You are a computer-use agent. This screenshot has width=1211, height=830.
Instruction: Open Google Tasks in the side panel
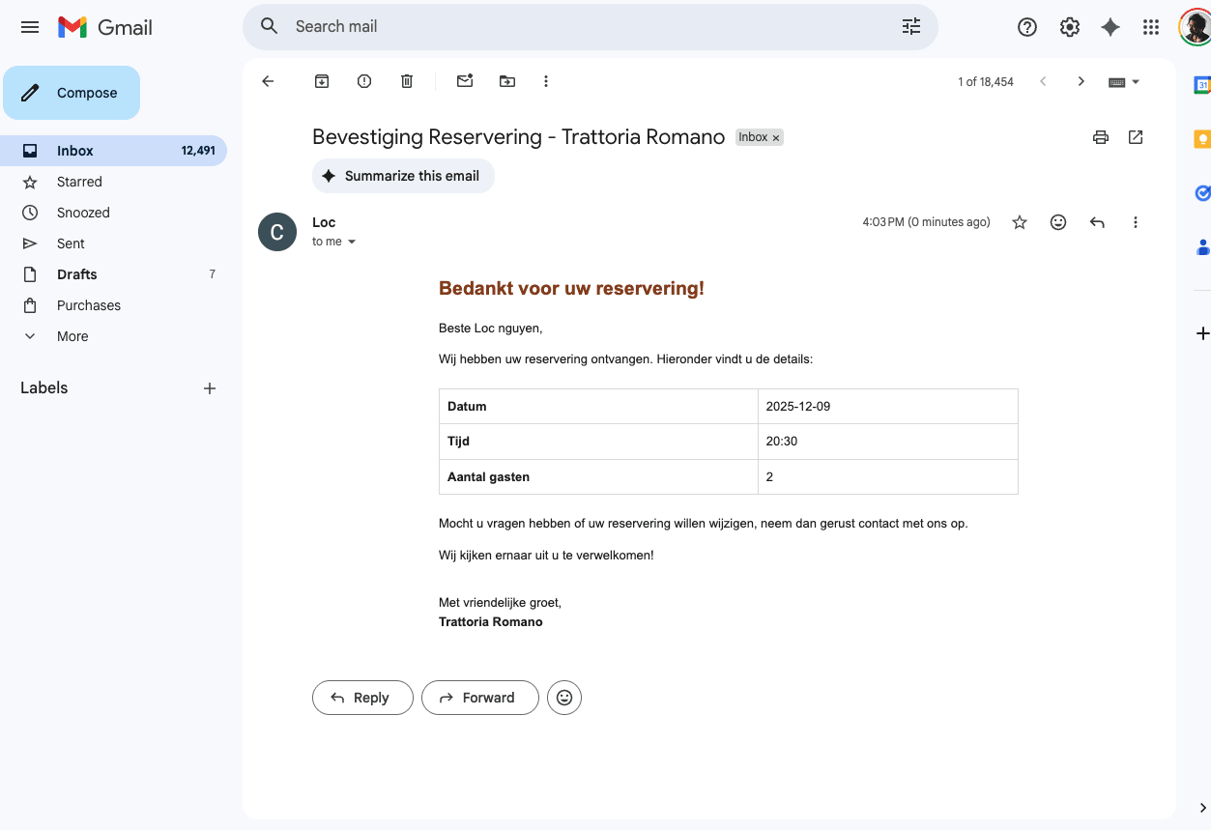1201,192
